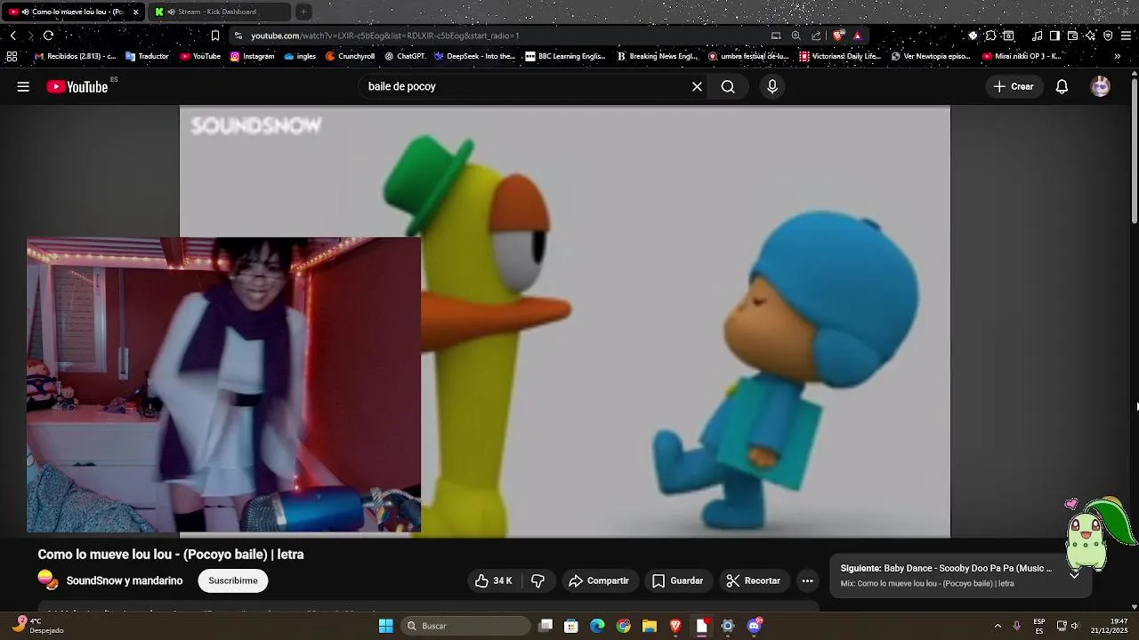This screenshot has height=640, width=1139.
Task: Switch to the Stream - Kick Dashboard tab
Action: (219, 12)
